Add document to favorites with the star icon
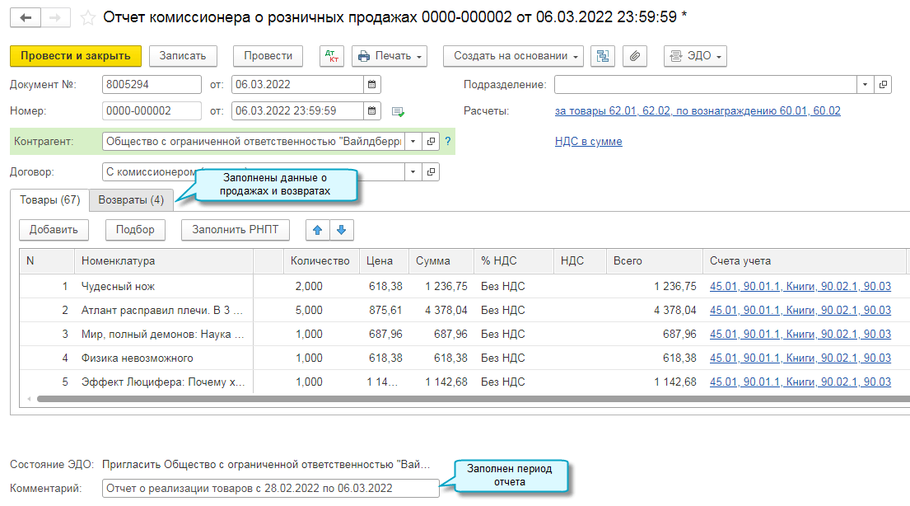Image resolution: width=910 pixels, height=506 pixels. (x=87, y=18)
